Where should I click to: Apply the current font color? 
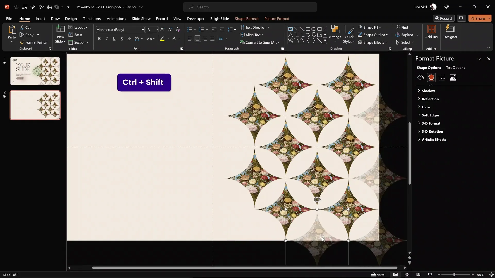pos(174,39)
